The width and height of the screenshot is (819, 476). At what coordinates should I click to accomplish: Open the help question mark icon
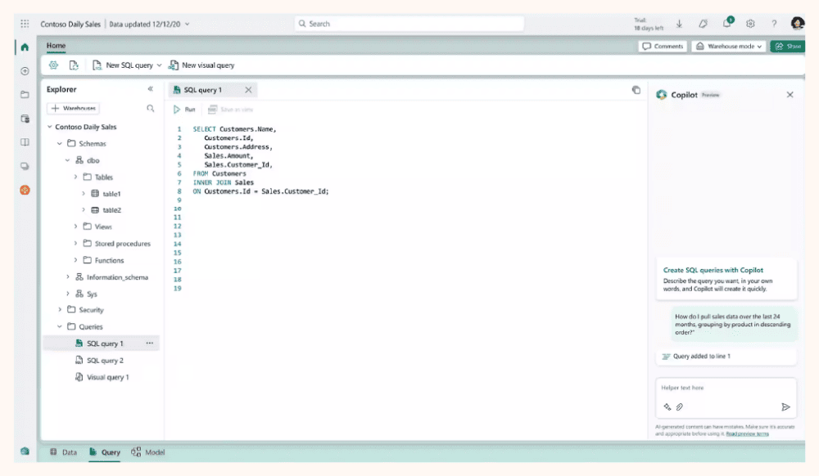774,24
